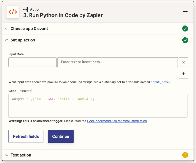Click the 'Enter text or insert data' field
Screen dimensions: 196x163
pyautogui.click(x=117, y=62)
